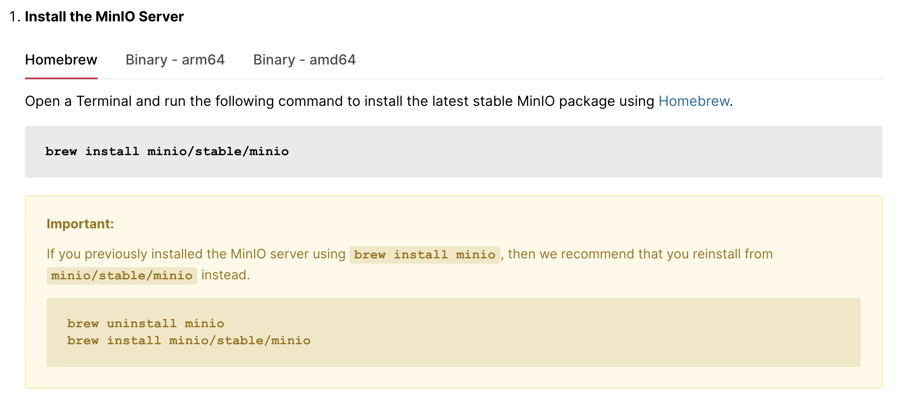The image size is (923, 407).
Task: Open the Homebrew hyperlink
Action: click(694, 101)
